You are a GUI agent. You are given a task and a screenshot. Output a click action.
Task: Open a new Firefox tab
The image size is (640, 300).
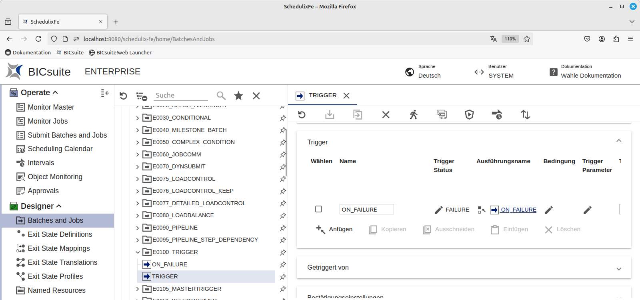[x=116, y=22]
